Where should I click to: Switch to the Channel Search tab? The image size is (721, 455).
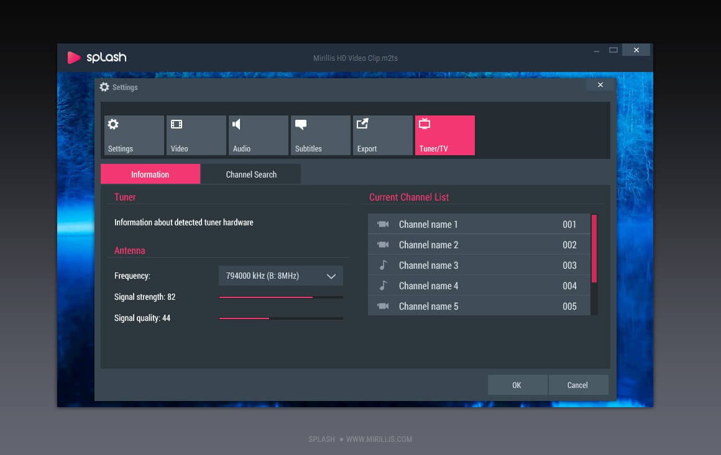click(x=251, y=174)
